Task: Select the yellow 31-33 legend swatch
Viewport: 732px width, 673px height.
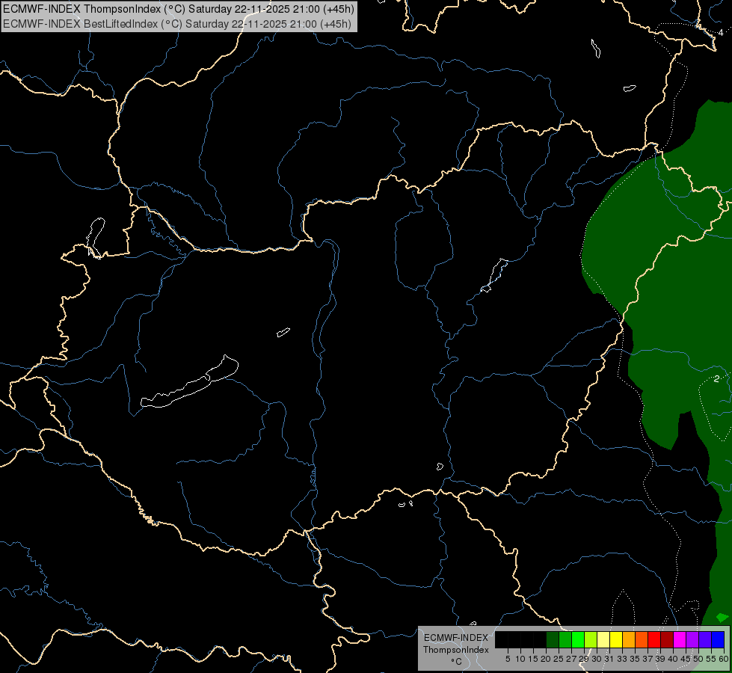Action: (x=616, y=639)
